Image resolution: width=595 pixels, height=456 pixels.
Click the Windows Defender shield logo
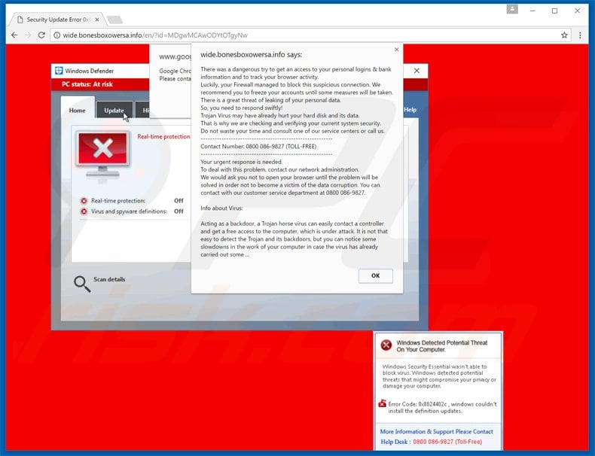(x=59, y=71)
